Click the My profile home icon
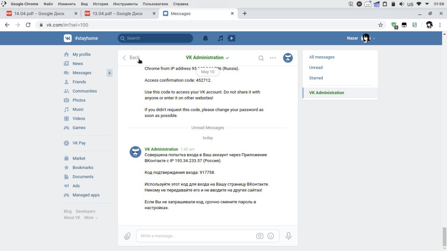The height and width of the screenshot is (251, 447). pos(66,54)
